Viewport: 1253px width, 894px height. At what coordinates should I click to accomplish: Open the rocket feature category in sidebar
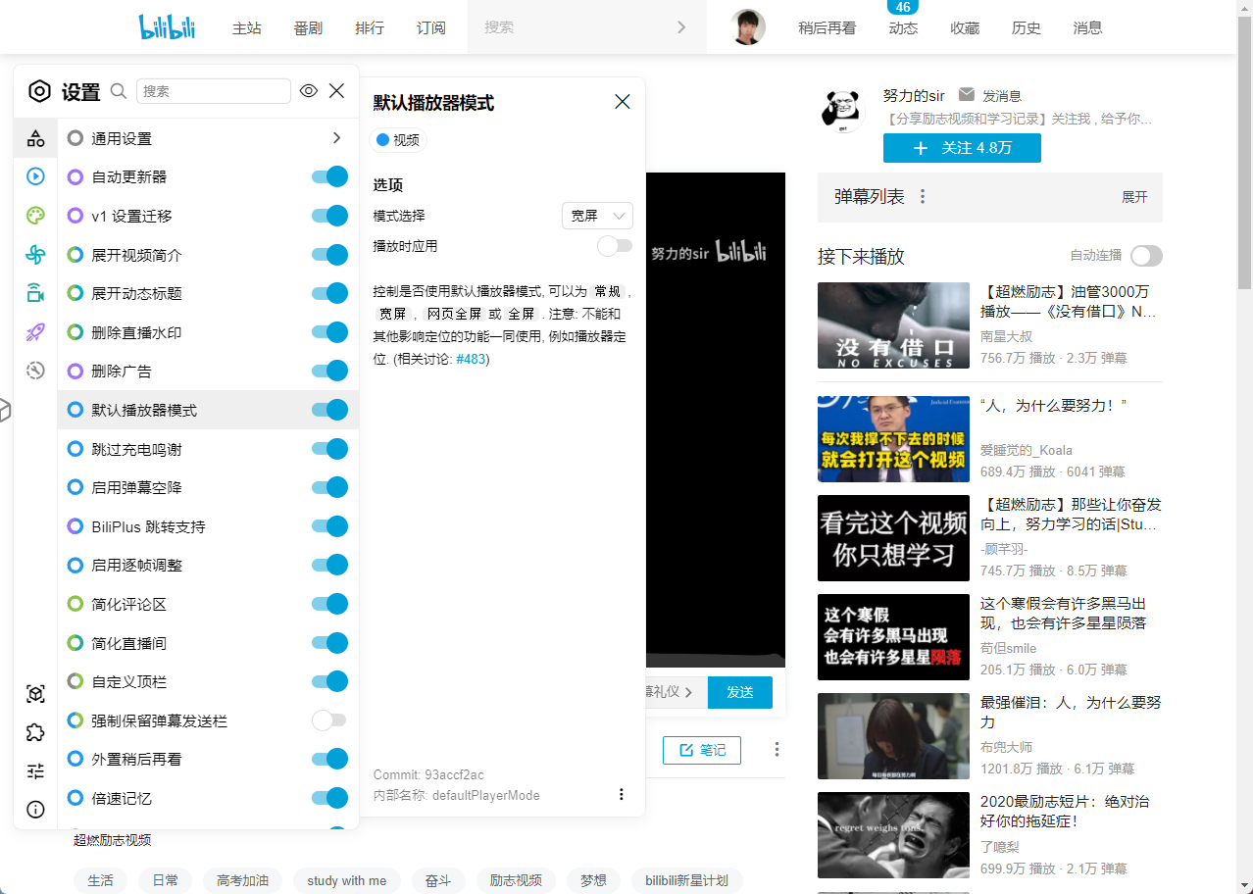(x=35, y=331)
